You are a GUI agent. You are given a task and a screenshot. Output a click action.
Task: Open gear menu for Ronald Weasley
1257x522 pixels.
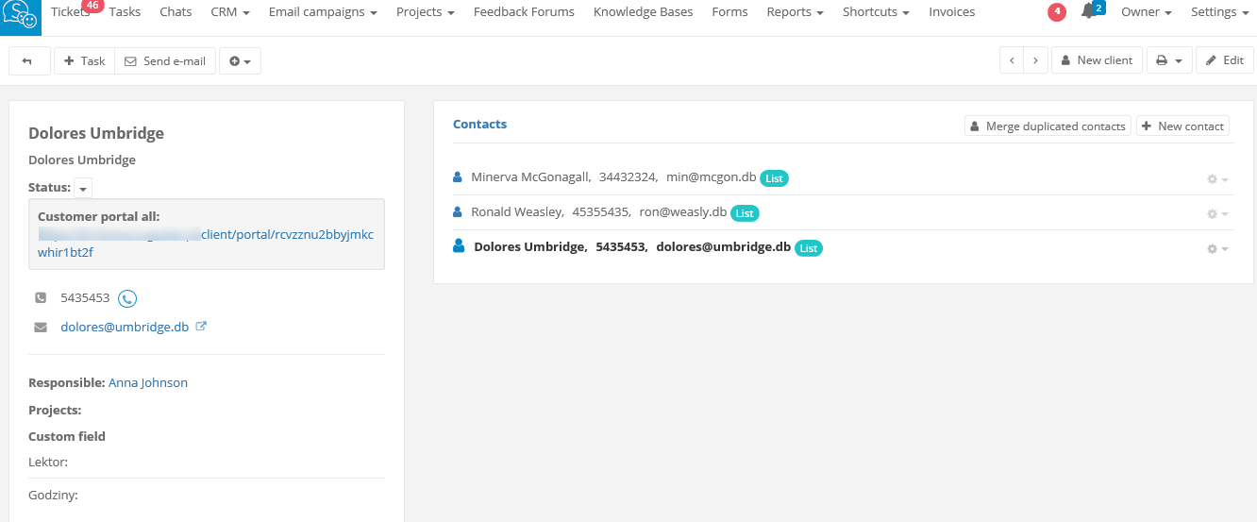pos(1216,214)
